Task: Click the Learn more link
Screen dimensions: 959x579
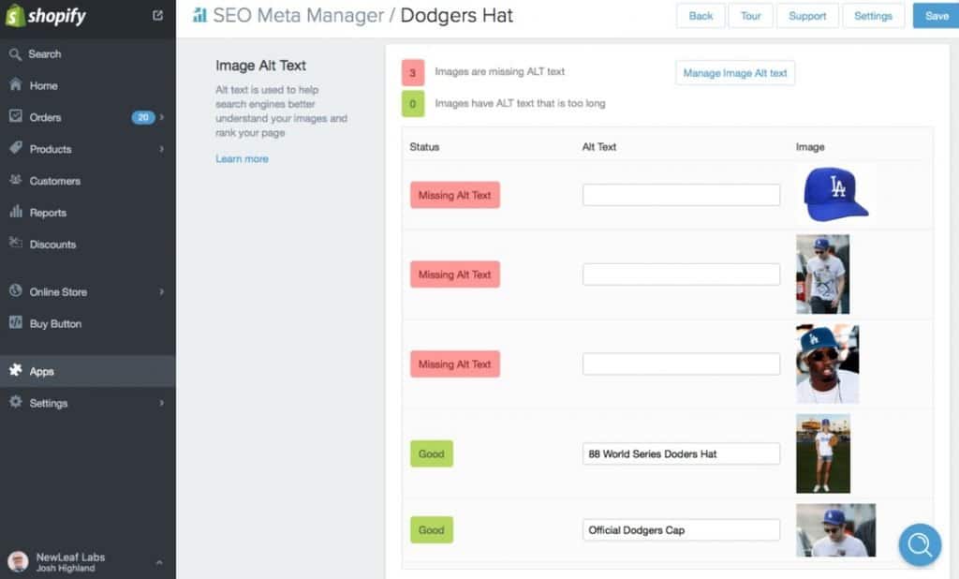Action: pyautogui.click(x=242, y=159)
